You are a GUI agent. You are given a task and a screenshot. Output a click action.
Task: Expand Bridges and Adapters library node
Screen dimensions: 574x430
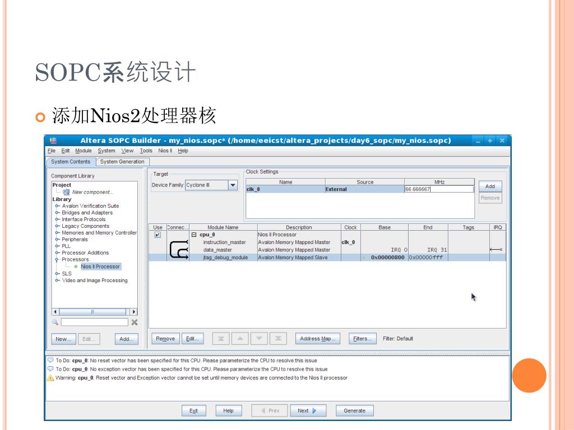(57, 212)
